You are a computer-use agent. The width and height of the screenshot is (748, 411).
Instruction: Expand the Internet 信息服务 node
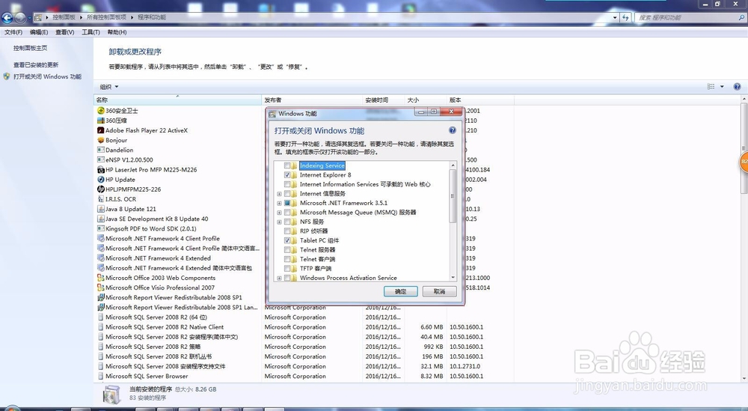279,194
